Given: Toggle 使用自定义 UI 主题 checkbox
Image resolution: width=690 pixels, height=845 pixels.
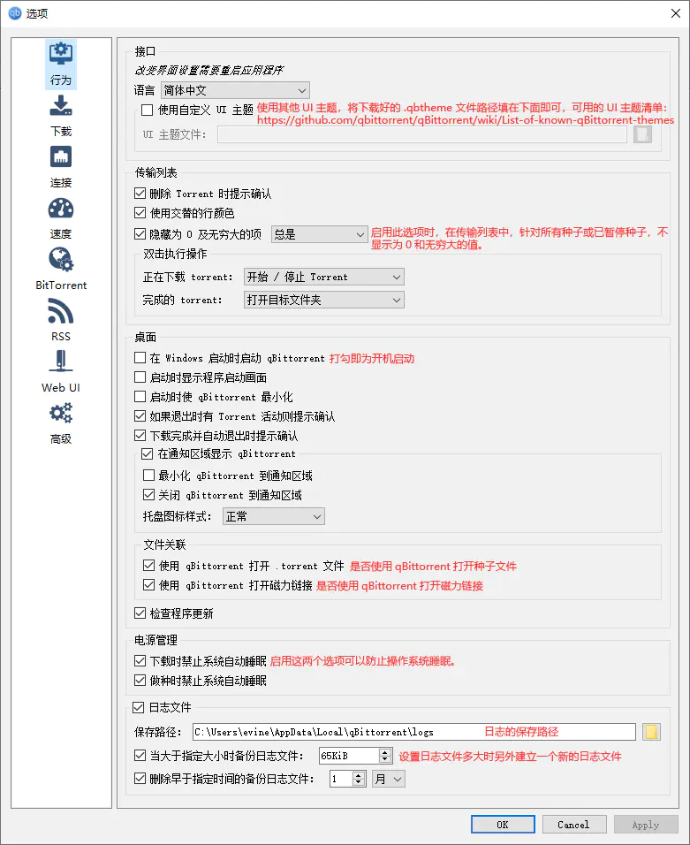Looking at the screenshot, I should 148,110.
